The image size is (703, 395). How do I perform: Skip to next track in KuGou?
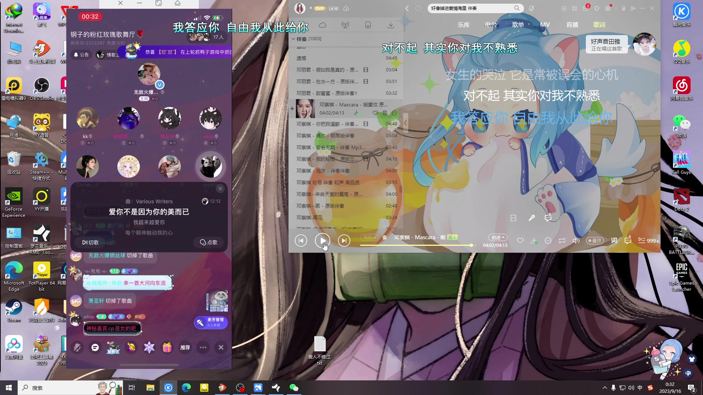[x=344, y=241]
